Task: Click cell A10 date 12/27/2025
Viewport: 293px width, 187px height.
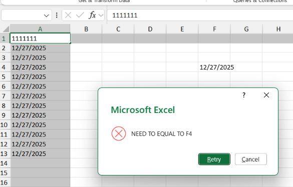Action: pos(40,125)
